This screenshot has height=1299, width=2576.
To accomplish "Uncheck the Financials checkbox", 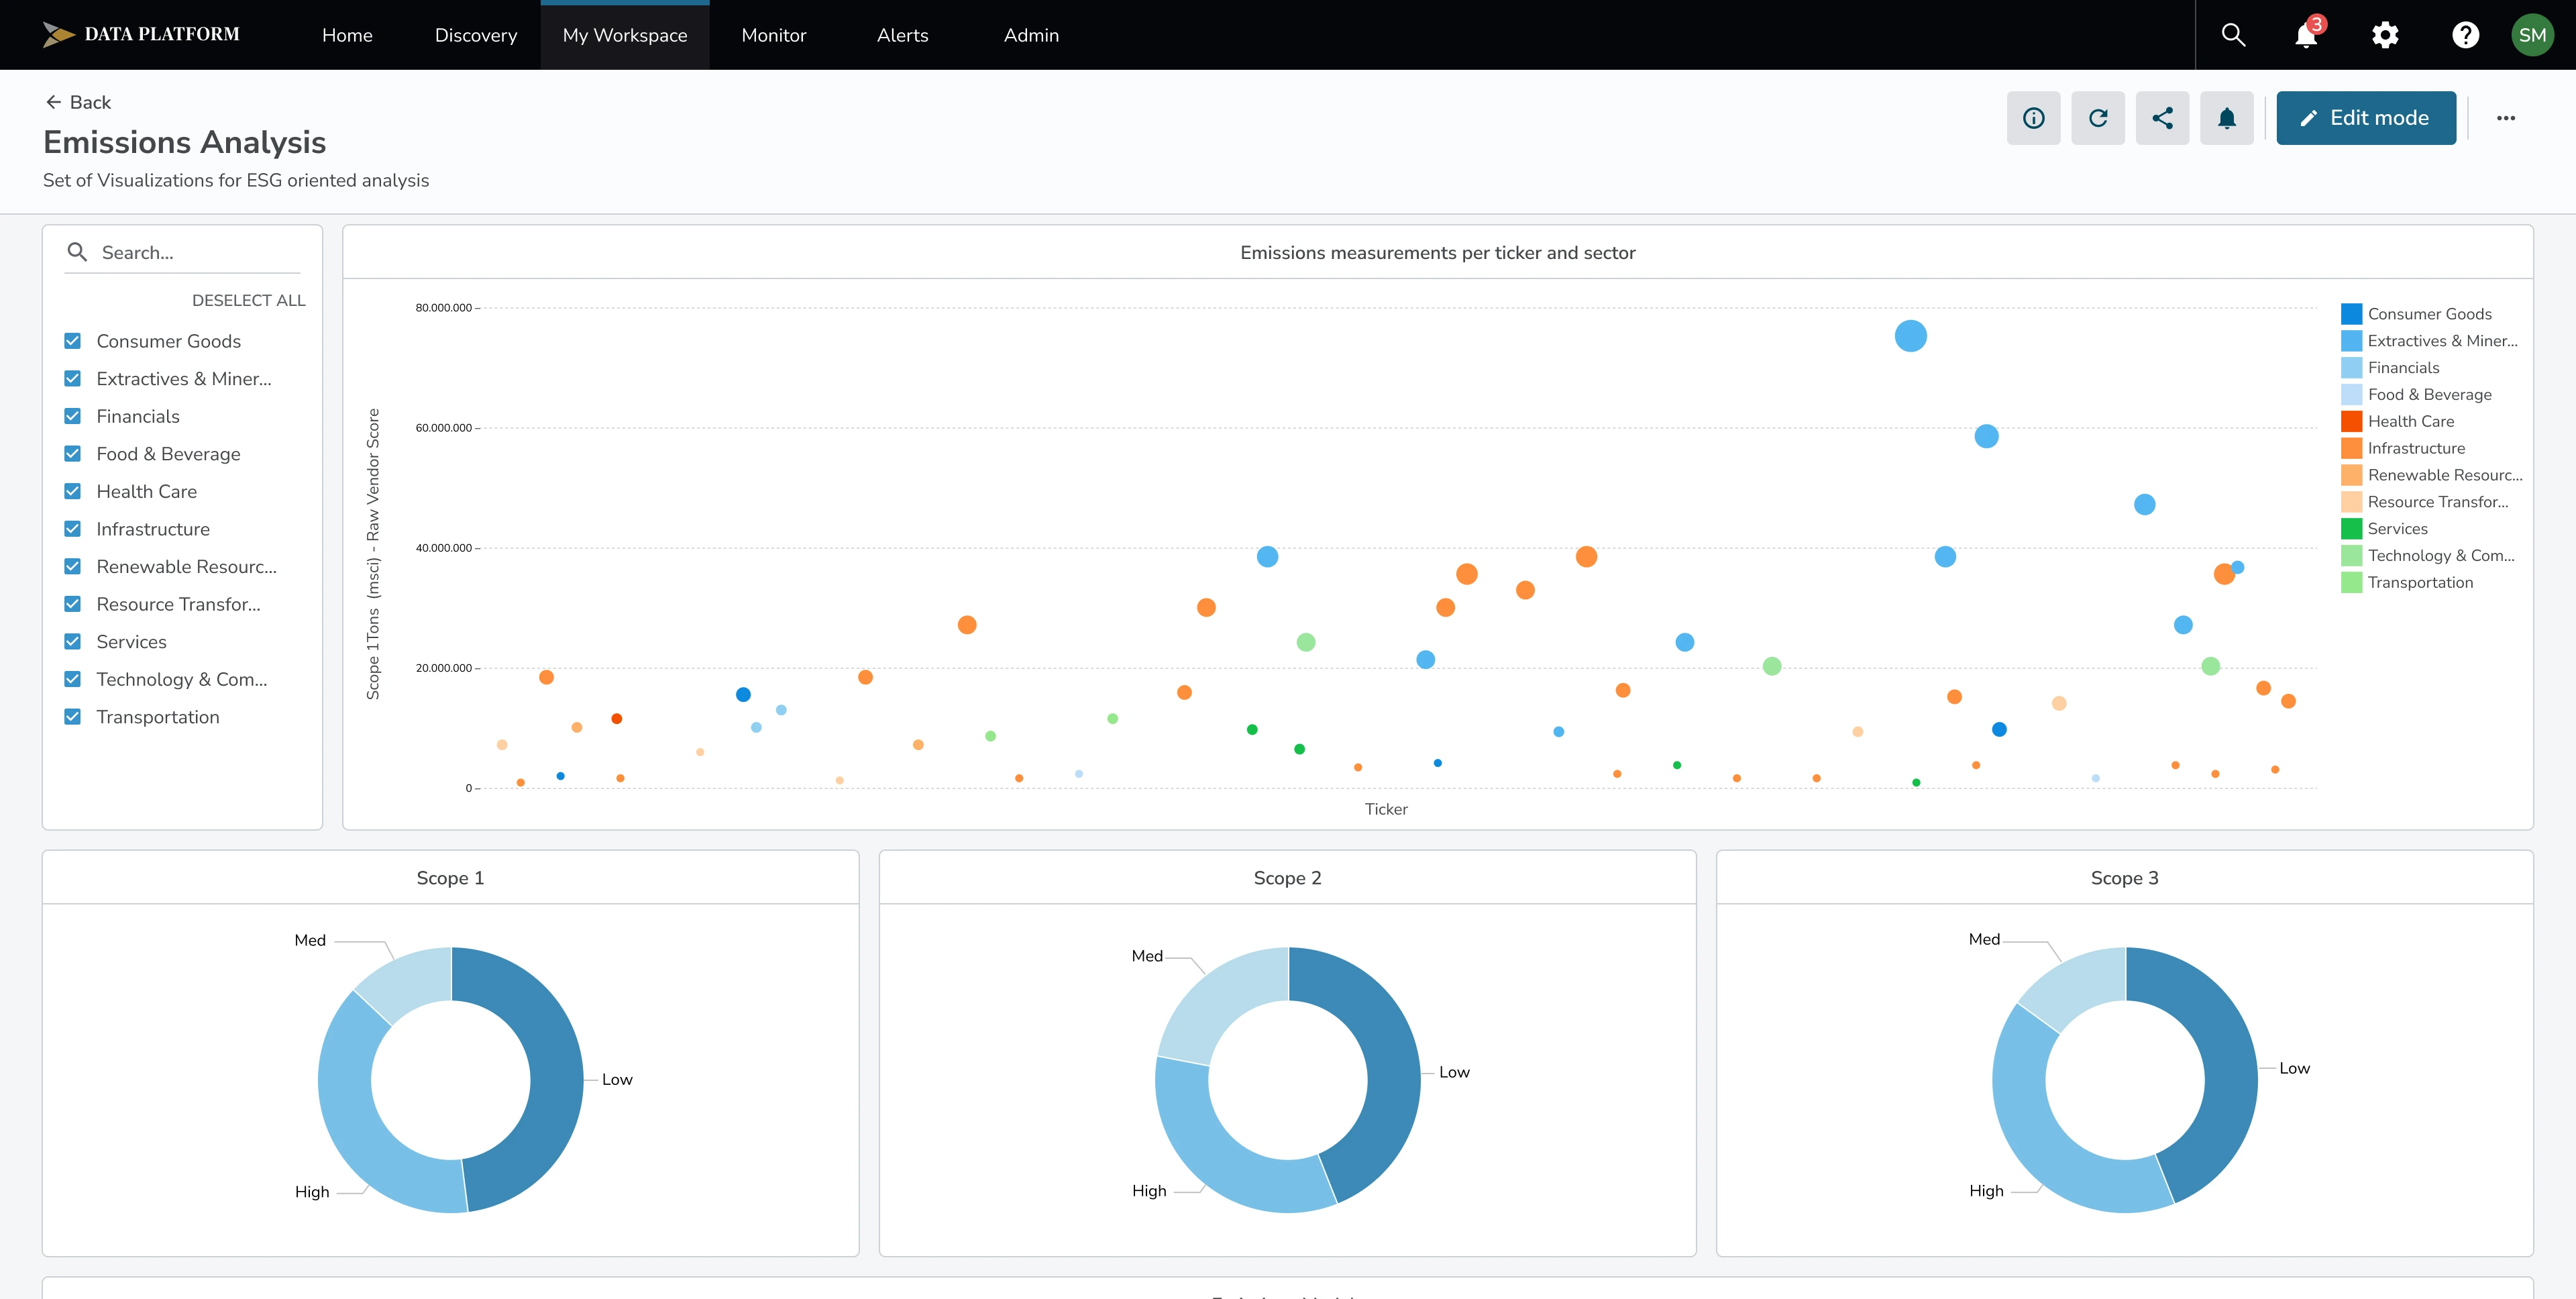I will point(72,416).
